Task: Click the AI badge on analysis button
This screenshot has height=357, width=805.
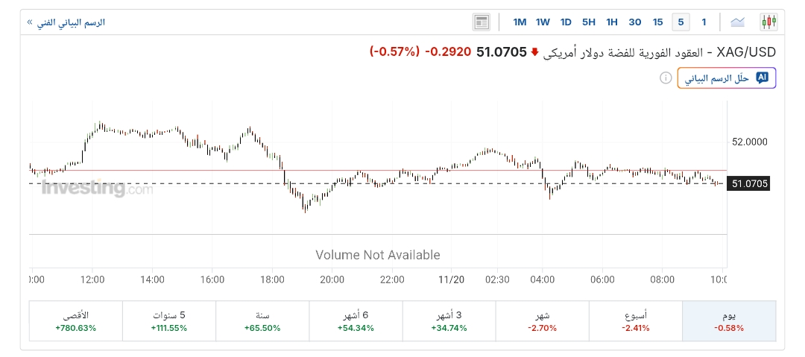Action: tap(762, 78)
